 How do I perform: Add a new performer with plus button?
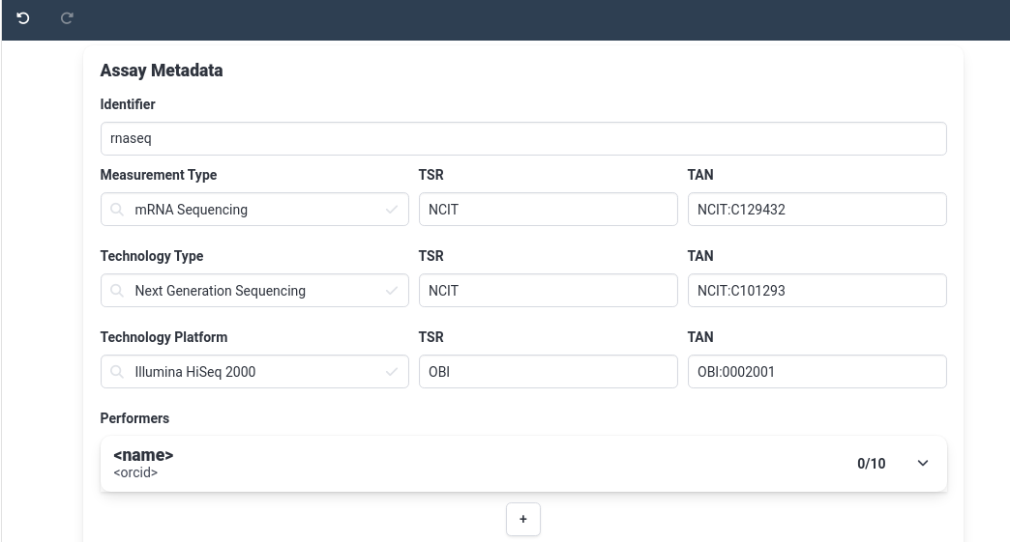(x=523, y=520)
